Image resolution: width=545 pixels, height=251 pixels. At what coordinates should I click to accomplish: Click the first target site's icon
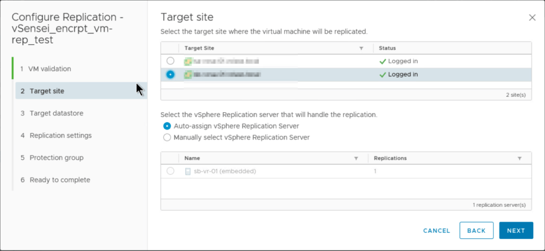tap(187, 61)
